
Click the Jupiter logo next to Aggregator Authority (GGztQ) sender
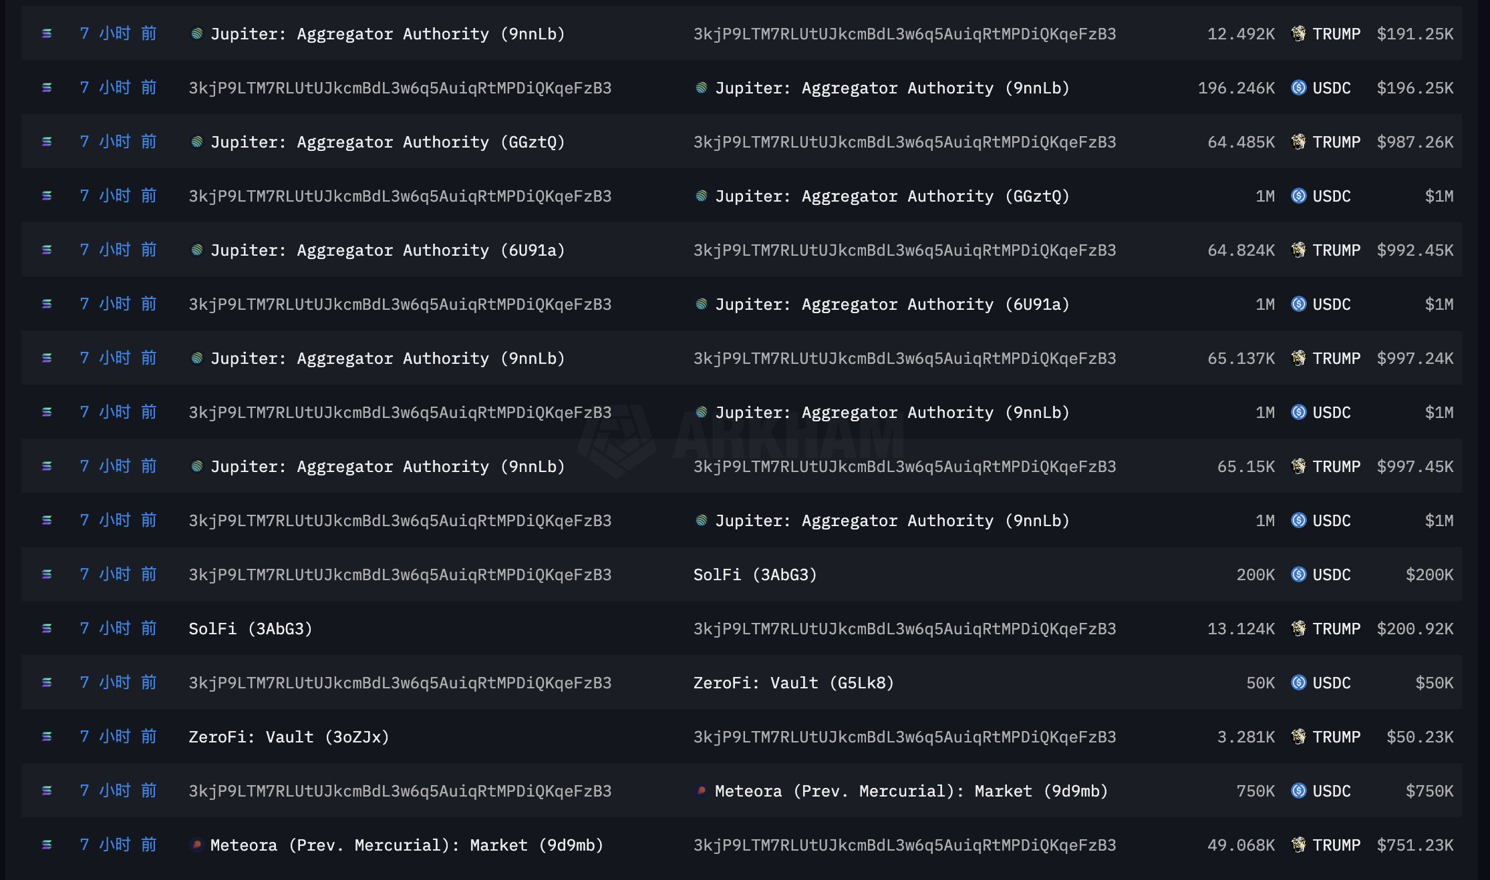(x=196, y=142)
